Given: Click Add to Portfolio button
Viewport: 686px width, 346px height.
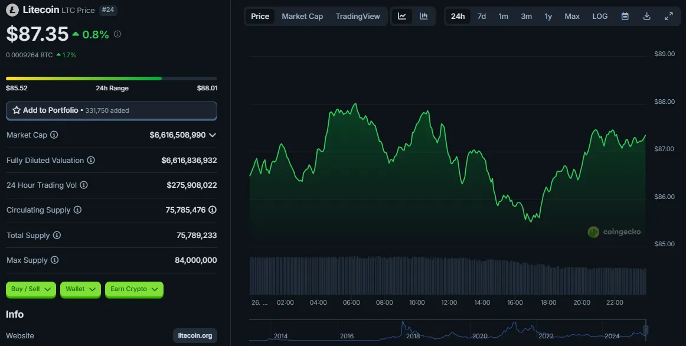Looking at the screenshot, I should (111, 110).
